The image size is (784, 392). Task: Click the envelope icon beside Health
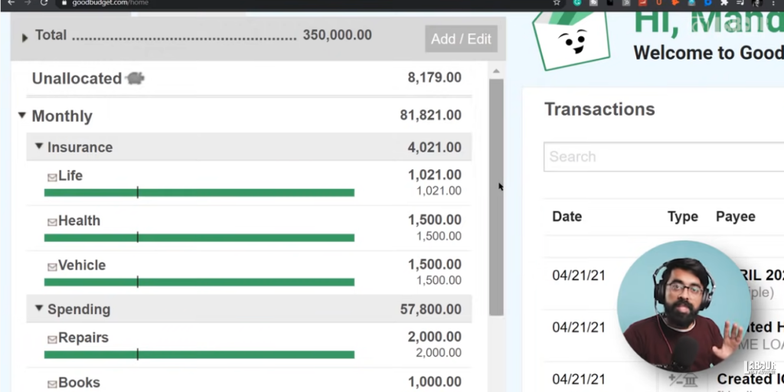pos(52,222)
